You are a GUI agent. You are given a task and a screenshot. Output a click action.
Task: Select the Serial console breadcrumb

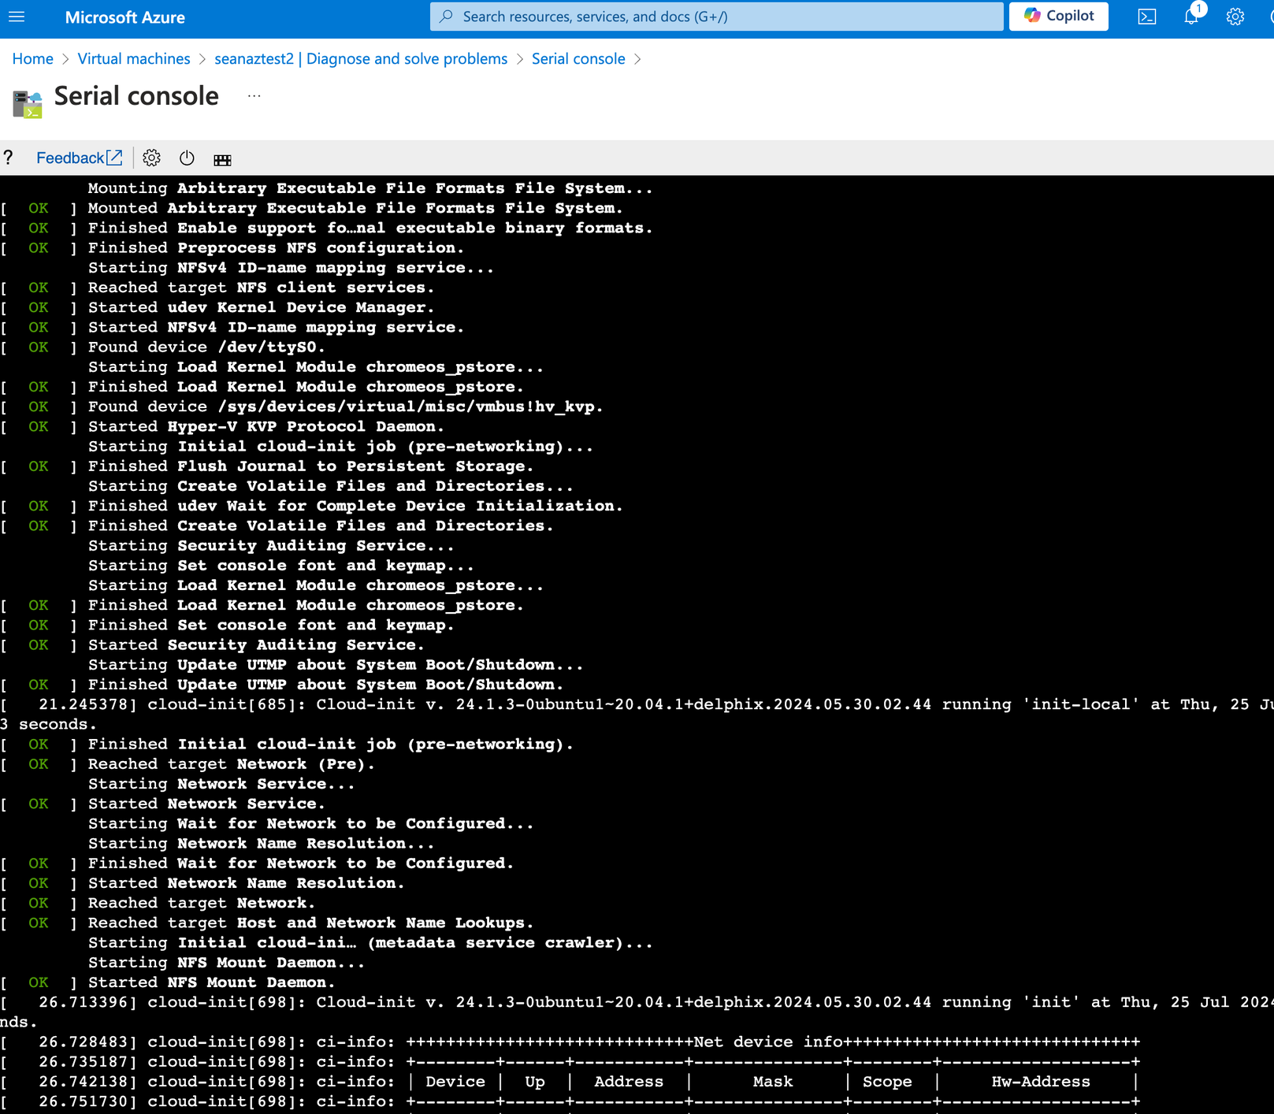click(578, 59)
